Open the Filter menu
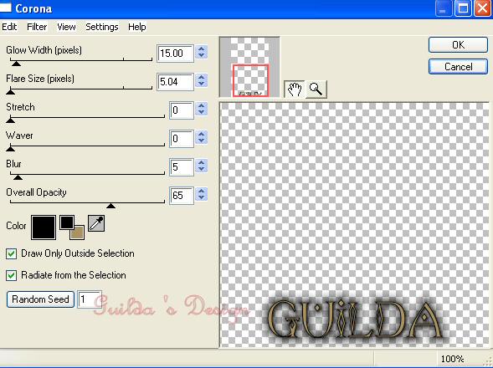Viewport: 493px width, 368px height. (x=37, y=27)
